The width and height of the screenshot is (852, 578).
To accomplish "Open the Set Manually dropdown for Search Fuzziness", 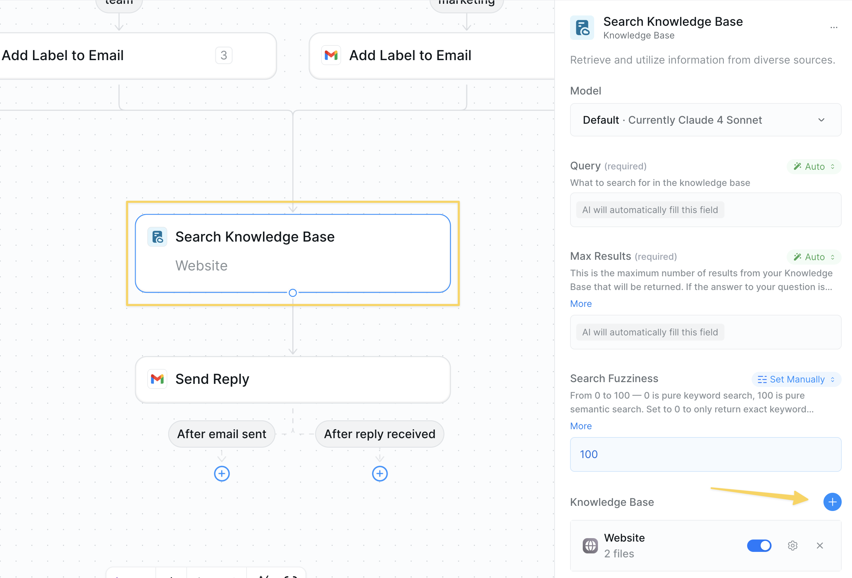I will pos(796,379).
